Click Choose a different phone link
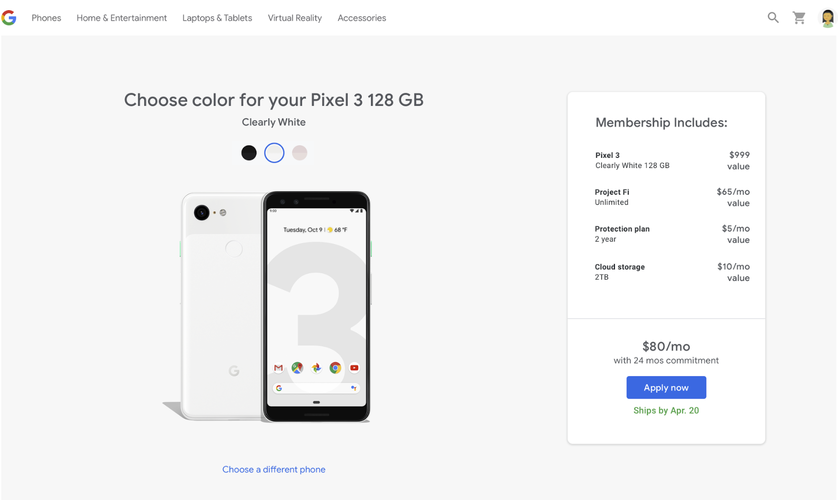The height and width of the screenshot is (500, 838). point(274,469)
